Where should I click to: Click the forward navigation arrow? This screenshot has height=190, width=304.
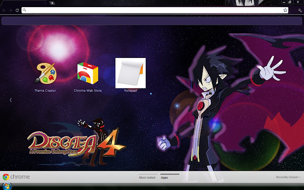click(x=10, y=10)
